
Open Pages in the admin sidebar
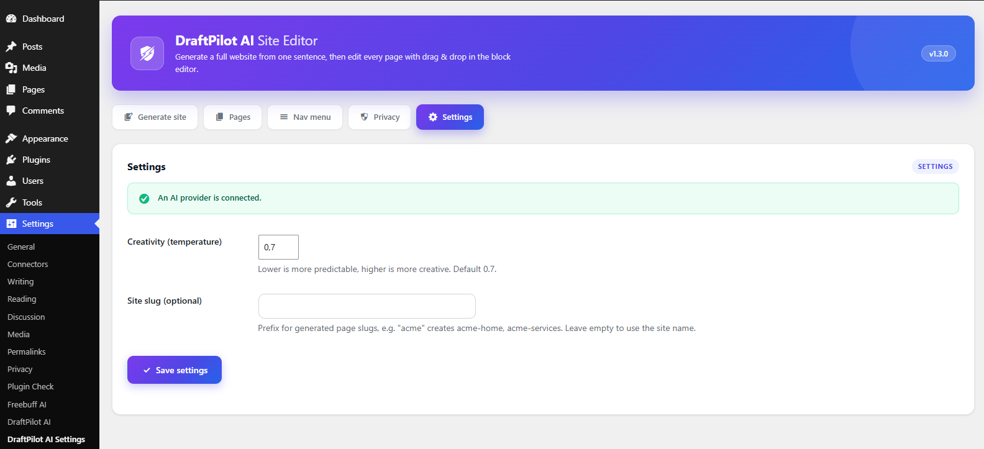[x=50, y=89]
